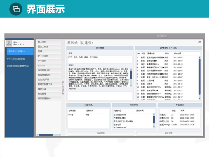Click the 外科病区 ward label
The image size is (209, 157).
click(162, 36)
